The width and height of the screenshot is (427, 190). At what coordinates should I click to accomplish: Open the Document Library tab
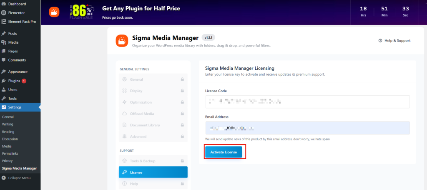coord(153,125)
